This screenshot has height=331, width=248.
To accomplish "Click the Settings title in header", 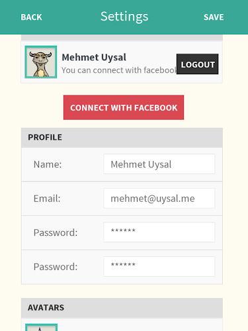I will 124,17.
